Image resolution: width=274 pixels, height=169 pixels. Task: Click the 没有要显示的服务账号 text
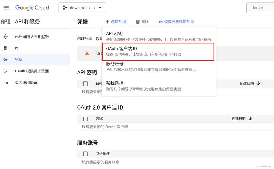click(x=101, y=162)
